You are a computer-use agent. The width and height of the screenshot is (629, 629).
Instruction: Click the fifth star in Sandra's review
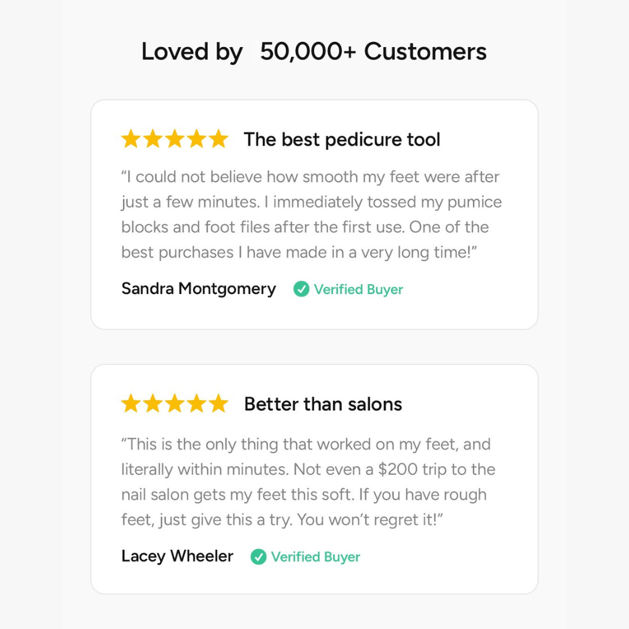click(x=218, y=140)
